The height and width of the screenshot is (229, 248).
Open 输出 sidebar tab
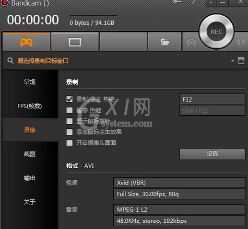pos(30,178)
